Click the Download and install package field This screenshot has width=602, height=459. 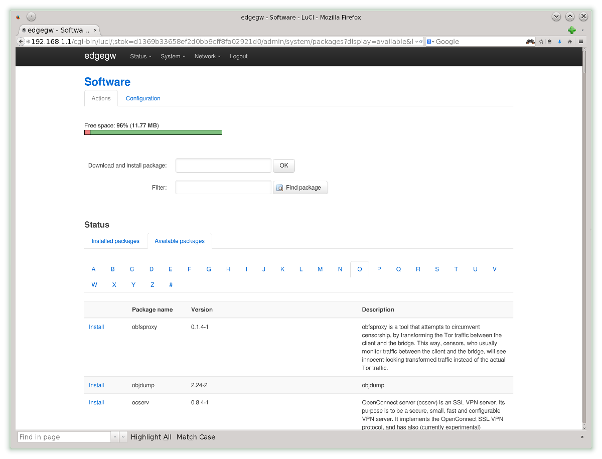point(223,166)
